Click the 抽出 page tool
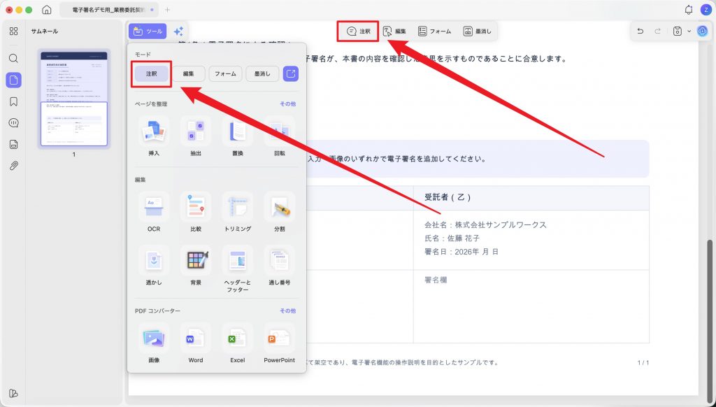 coord(196,136)
